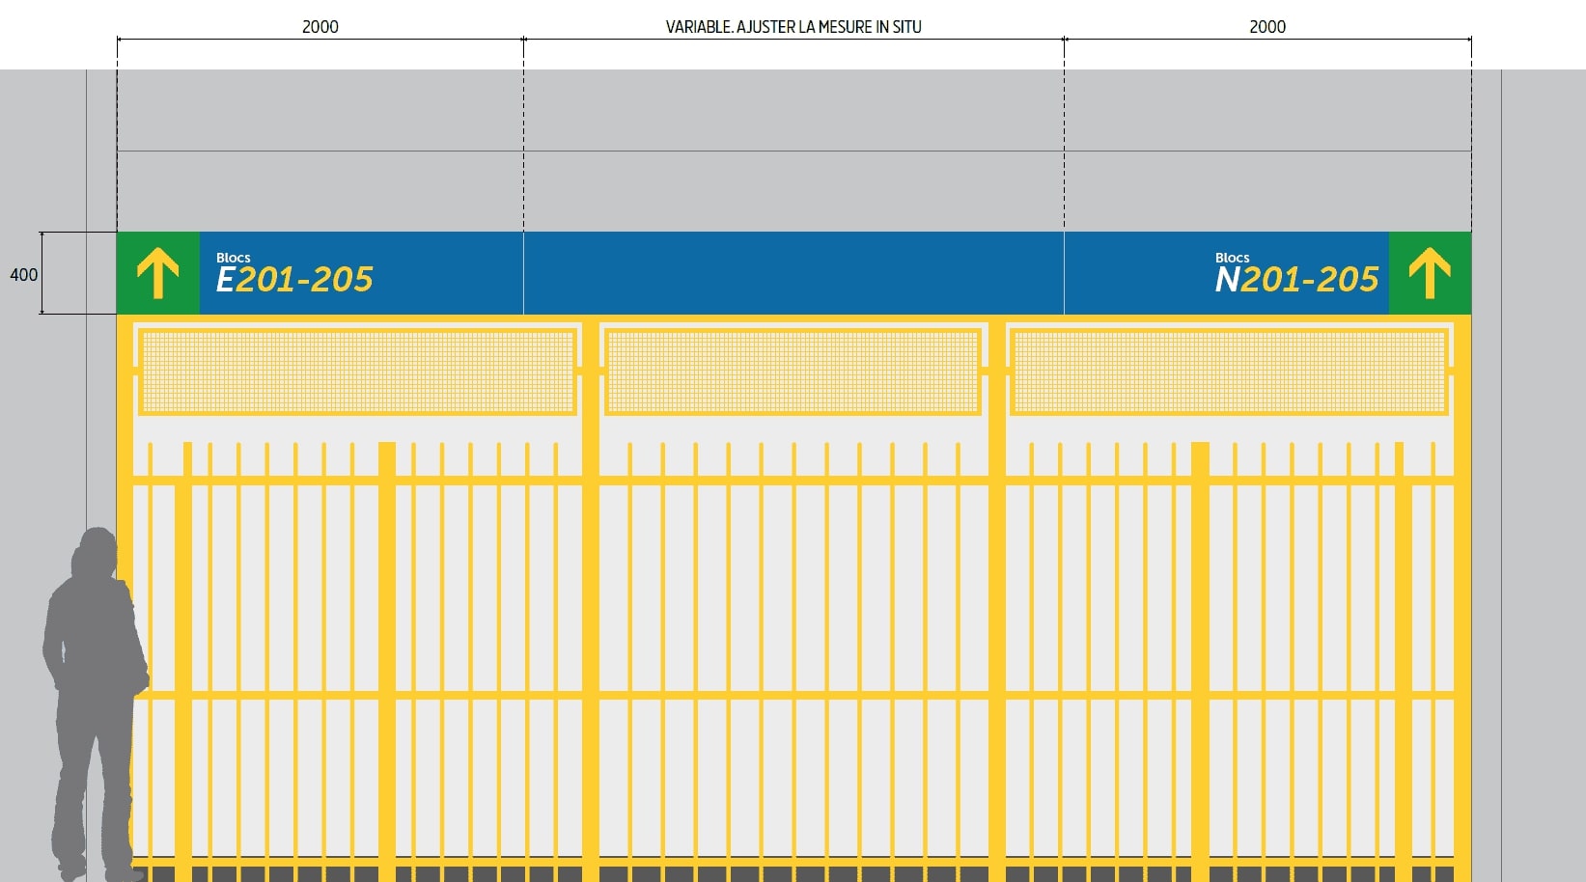Click the left 2000 dimension label
The image size is (1586, 882).
click(x=320, y=27)
